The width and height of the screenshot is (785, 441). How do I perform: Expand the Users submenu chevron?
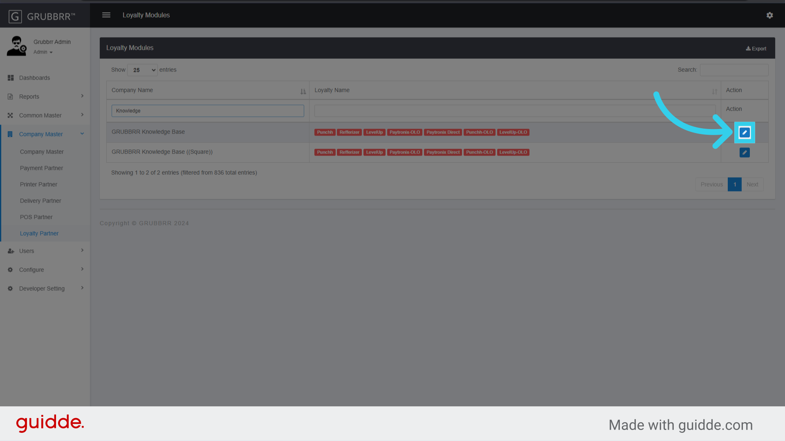click(82, 250)
